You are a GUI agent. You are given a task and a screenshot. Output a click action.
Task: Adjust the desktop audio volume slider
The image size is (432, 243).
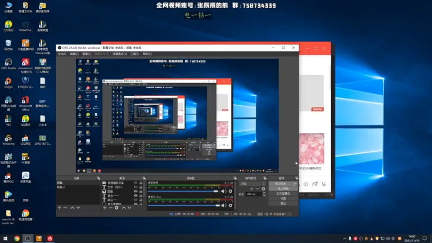pyautogui.click(x=184, y=191)
